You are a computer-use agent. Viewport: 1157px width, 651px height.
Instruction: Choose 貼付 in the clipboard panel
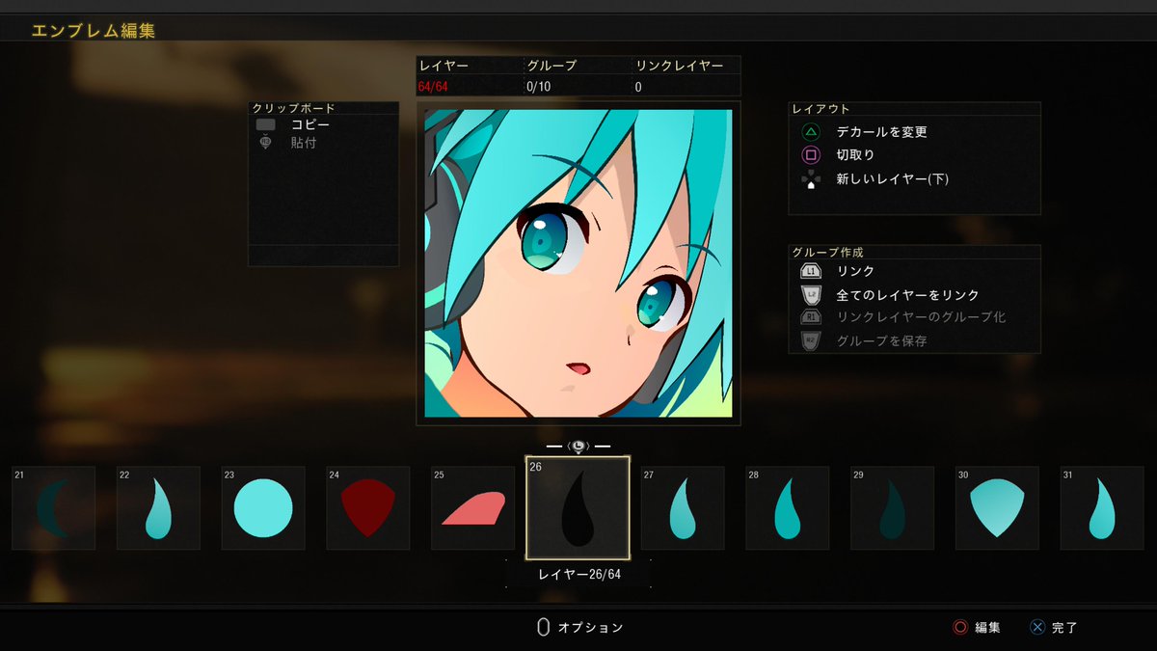[304, 143]
